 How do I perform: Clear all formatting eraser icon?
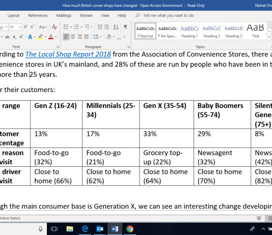pyautogui.click(x=55, y=27)
